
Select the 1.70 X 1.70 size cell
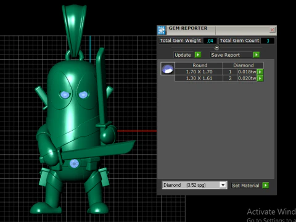click(199, 72)
